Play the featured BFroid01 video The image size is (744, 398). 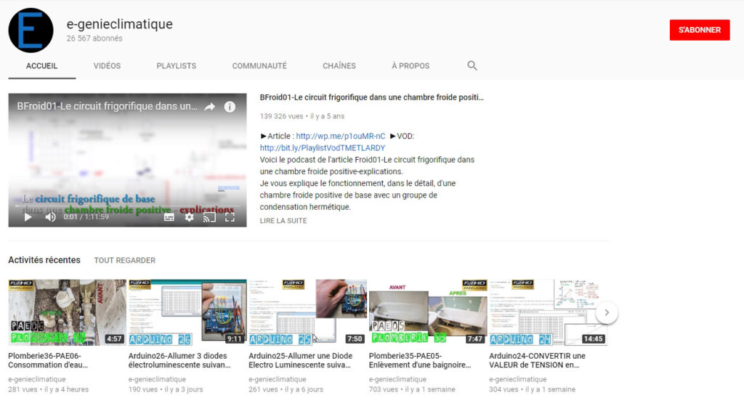[28, 216]
